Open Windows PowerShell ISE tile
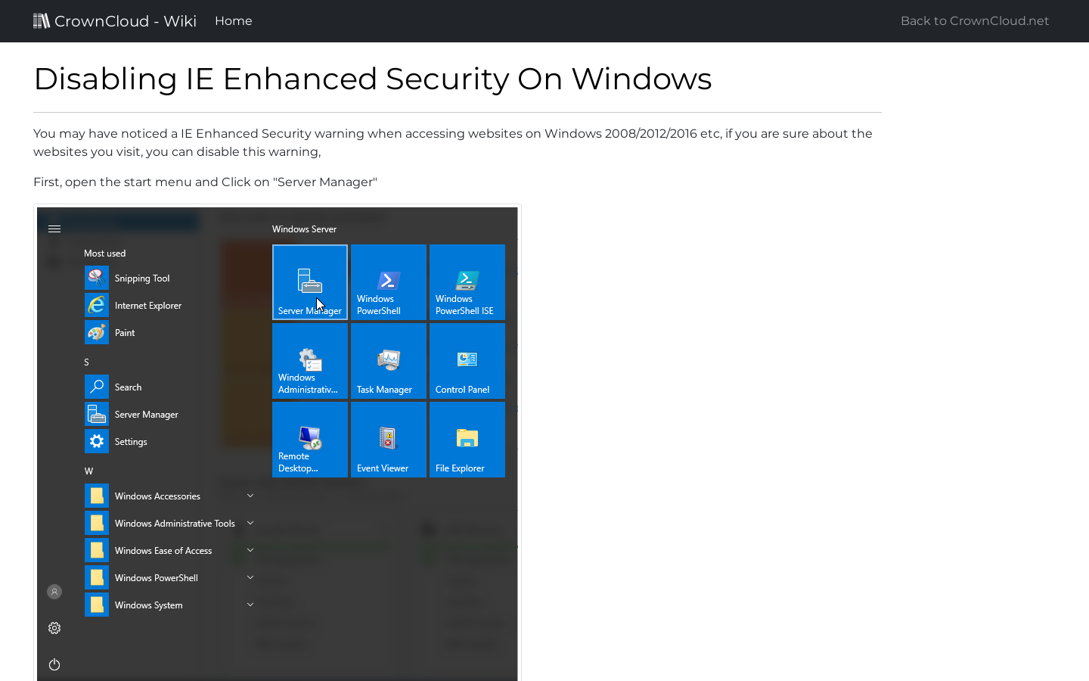 point(467,281)
